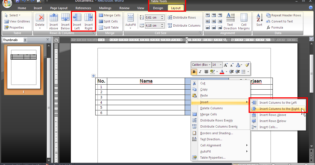Switch to the Home tab

(22, 8)
